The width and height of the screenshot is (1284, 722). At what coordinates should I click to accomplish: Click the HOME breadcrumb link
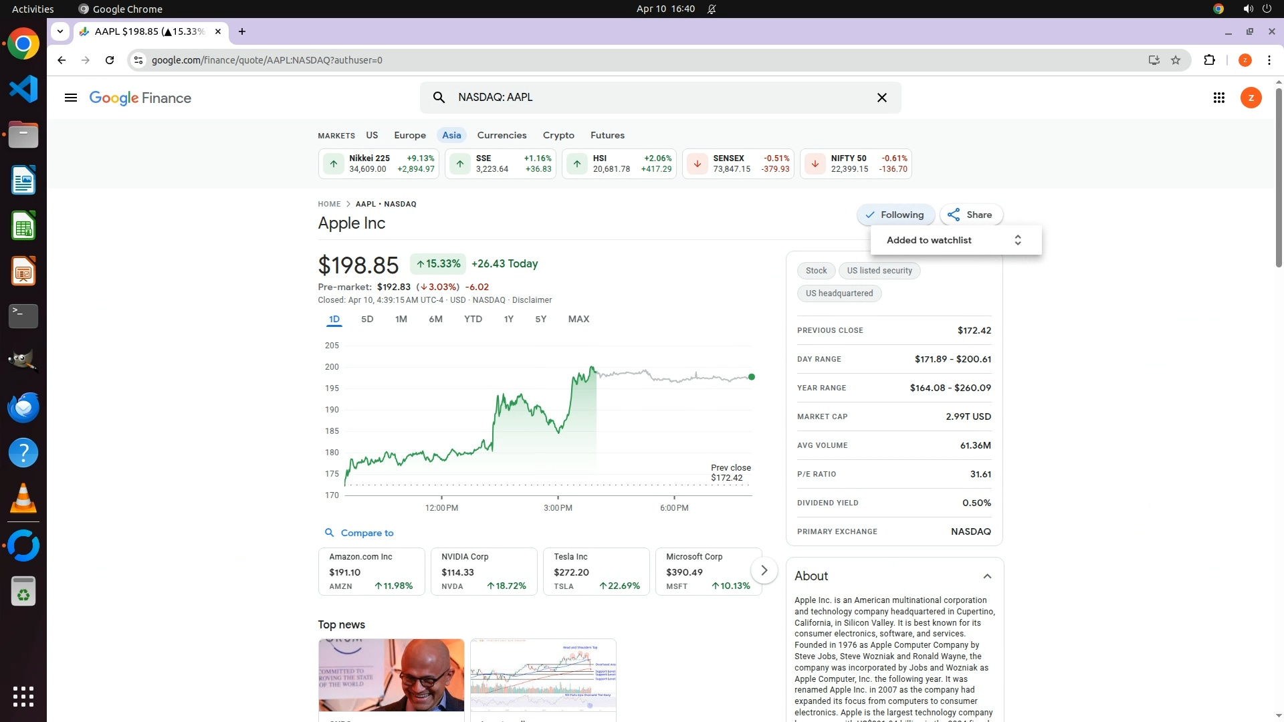[329, 204]
